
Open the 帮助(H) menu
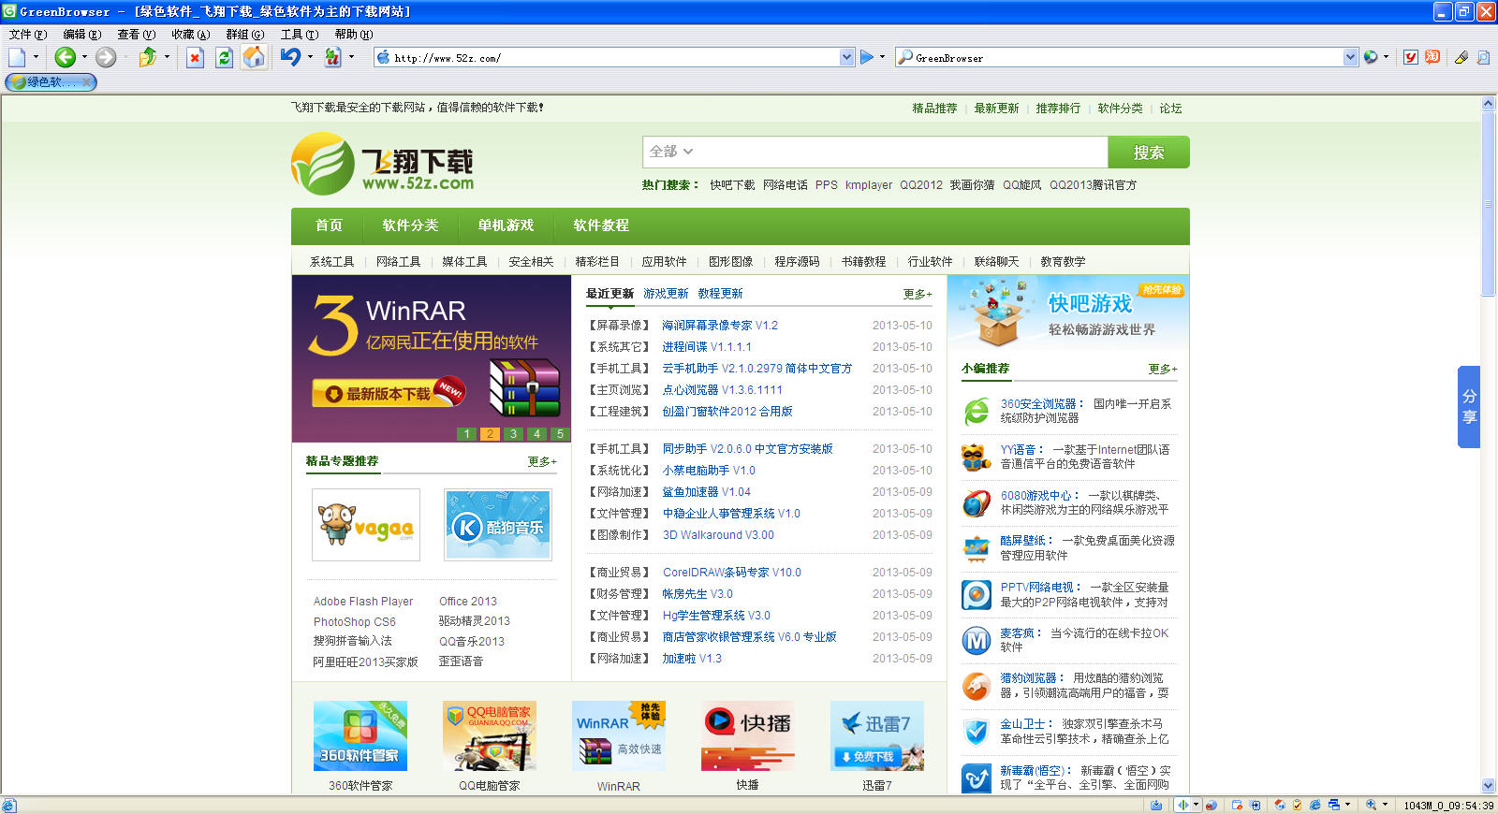click(x=354, y=34)
